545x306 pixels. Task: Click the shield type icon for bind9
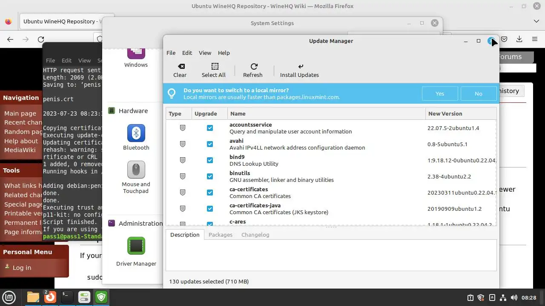point(183,160)
